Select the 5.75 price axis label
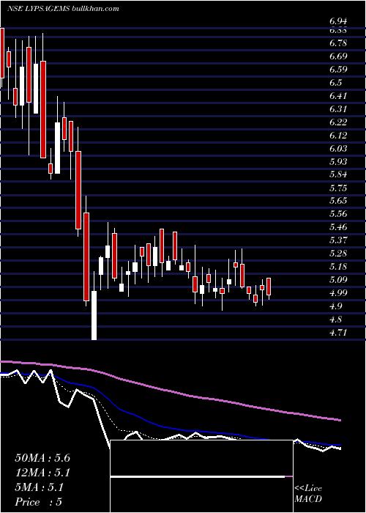 (x=338, y=188)
